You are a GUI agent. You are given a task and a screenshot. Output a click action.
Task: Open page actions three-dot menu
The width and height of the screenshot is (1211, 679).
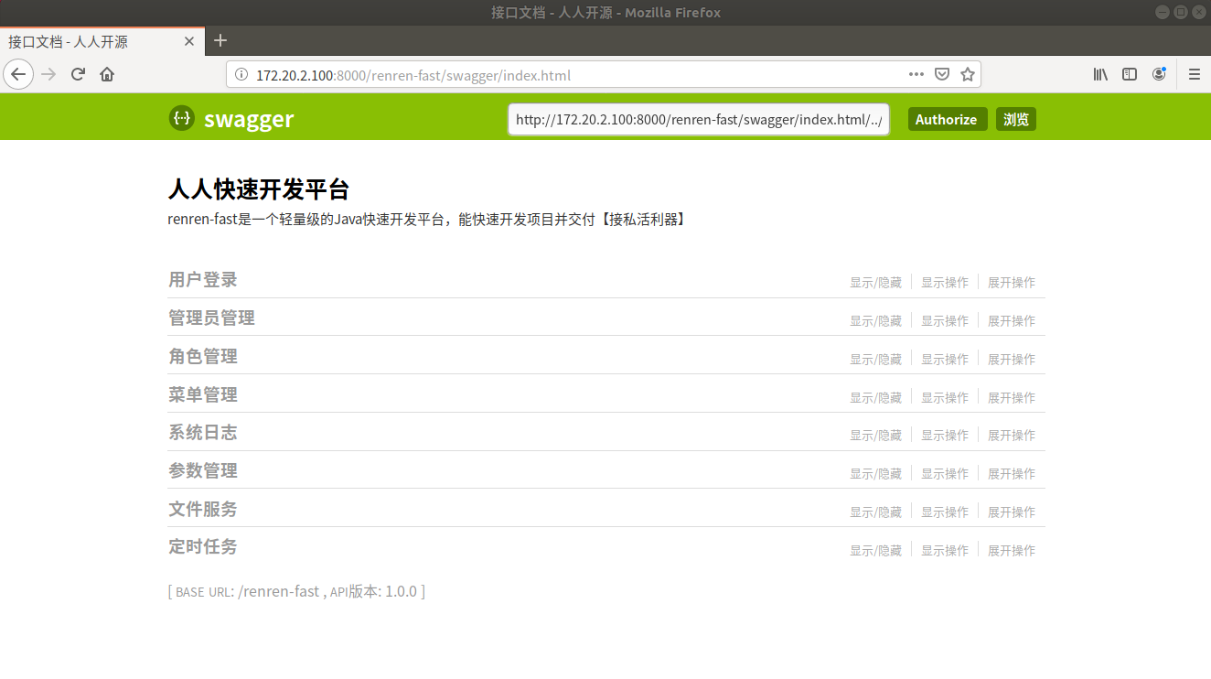[x=916, y=74]
